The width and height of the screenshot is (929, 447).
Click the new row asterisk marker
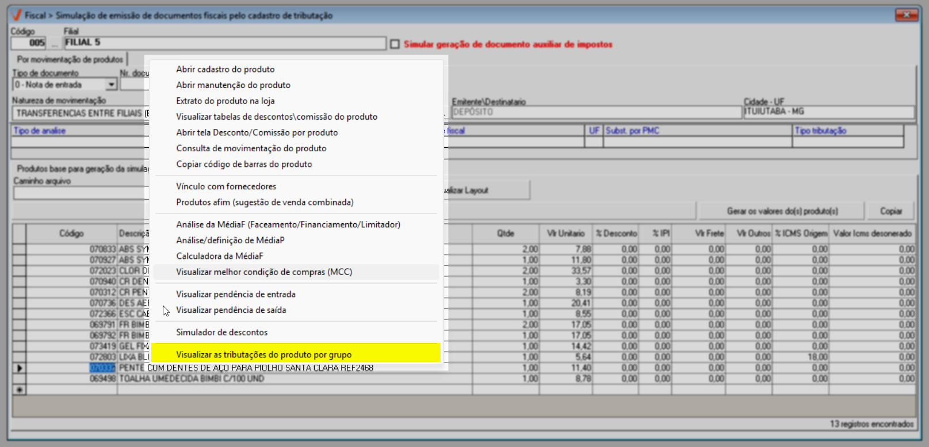pyautogui.click(x=19, y=389)
